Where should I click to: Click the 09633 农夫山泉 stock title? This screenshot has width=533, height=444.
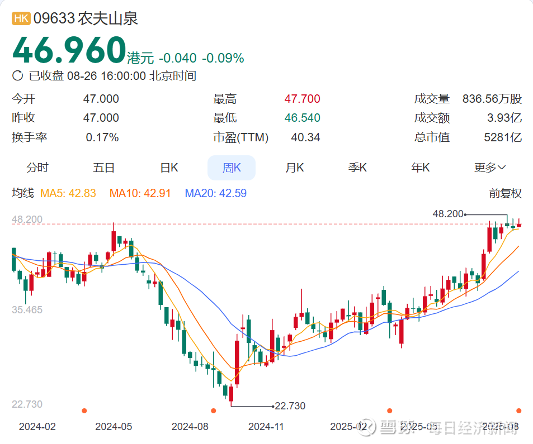(x=86, y=18)
